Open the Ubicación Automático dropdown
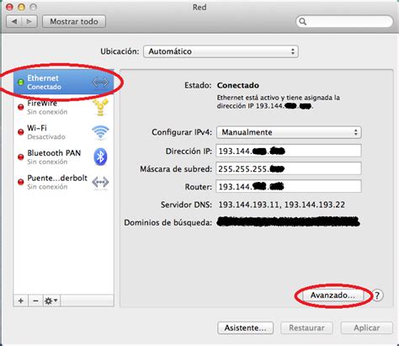Viewport: 399px width, 346px height. pos(221,51)
